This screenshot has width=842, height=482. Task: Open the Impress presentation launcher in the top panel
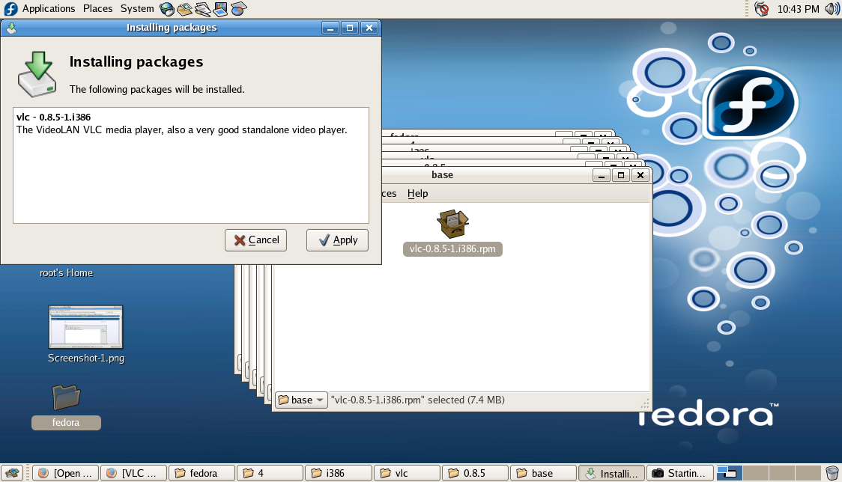pyautogui.click(x=220, y=8)
